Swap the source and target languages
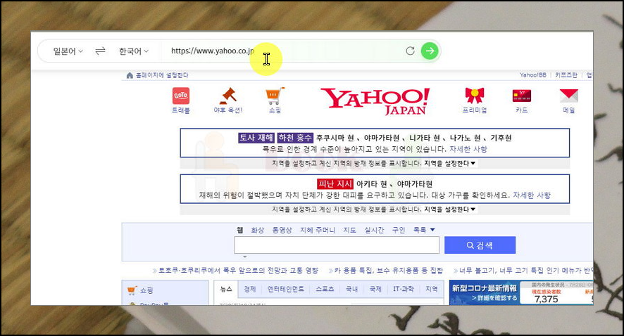Image resolution: width=624 pixels, height=336 pixels. tap(100, 51)
